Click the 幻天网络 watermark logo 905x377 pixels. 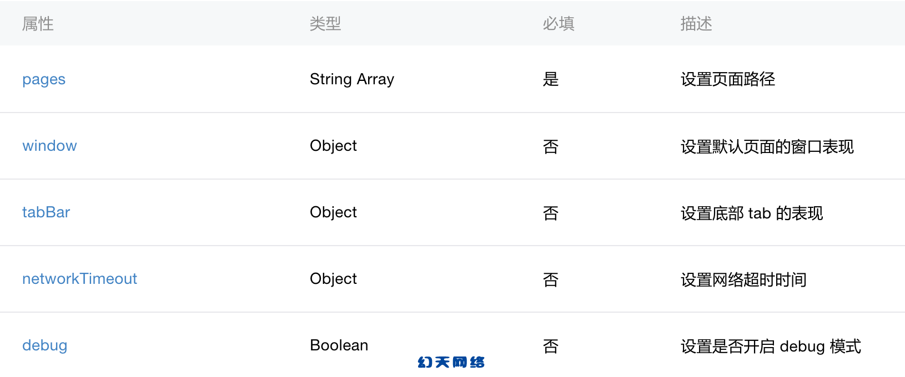click(451, 362)
